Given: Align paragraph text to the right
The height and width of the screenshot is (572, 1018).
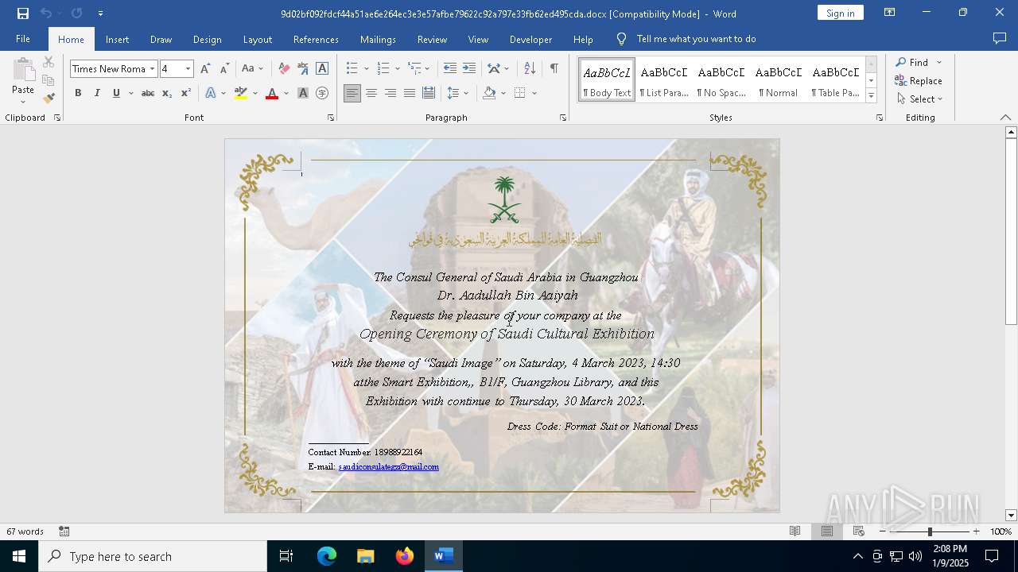Looking at the screenshot, I should coord(390,94).
